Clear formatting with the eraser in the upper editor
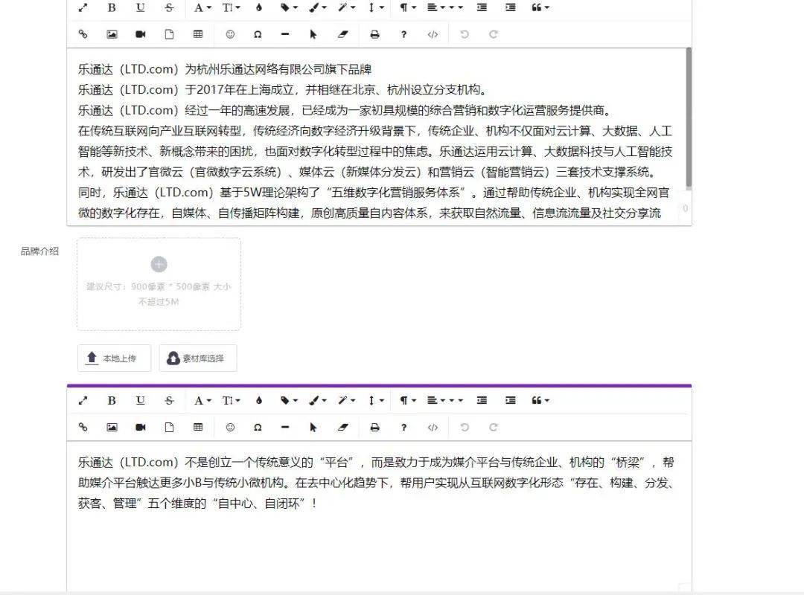 tap(343, 34)
